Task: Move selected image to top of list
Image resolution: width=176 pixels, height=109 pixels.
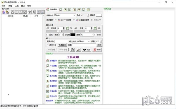Action: pyautogui.click(x=12, y=12)
